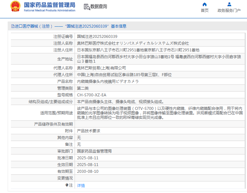Click the 备注 label
Viewport: 247px width, 193px height.
coord(69,145)
